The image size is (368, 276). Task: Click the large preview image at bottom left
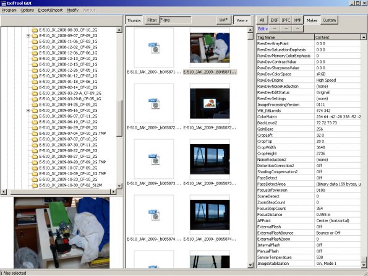click(61, 233)
